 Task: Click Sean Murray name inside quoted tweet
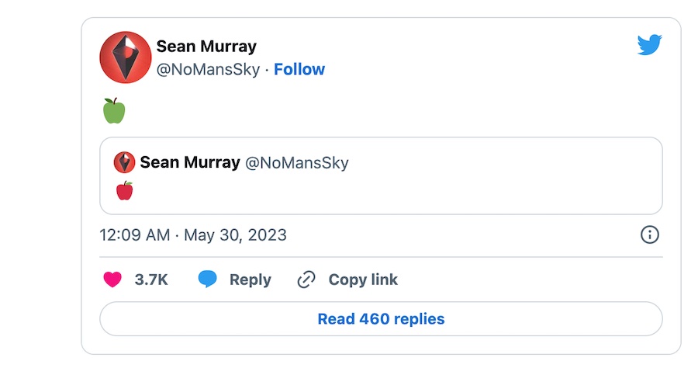189,162
